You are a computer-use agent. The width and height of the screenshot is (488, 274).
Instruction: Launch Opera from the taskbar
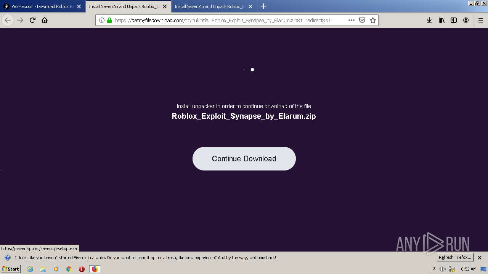(82, 269)
